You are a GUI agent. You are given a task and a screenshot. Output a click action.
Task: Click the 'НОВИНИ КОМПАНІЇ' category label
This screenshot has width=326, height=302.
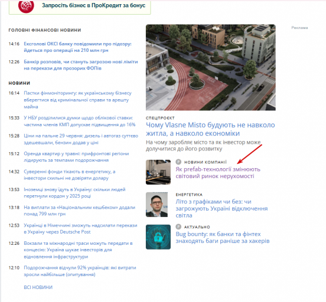(205, 162)
